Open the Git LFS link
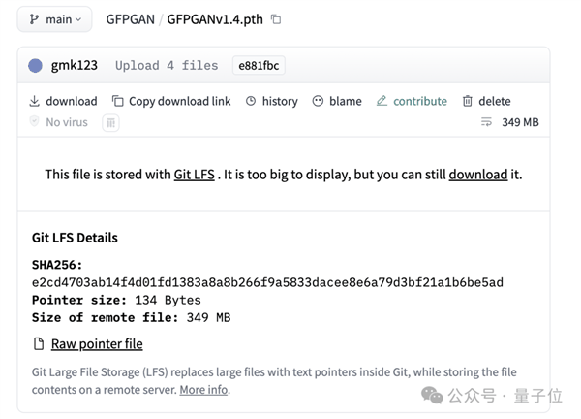The height and width of the screenshot is (419, 581). pos(194,175)
